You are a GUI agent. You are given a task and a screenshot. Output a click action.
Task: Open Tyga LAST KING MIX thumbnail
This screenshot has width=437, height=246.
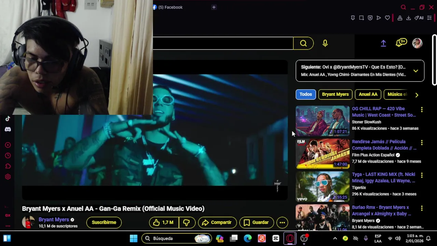(323, 186)
